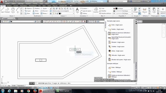Click the Coller paste tool
This screenshot has width=166, height=93.
coord(154,10)
